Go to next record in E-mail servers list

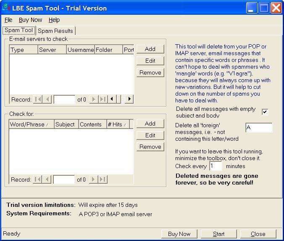click(x=94, y=99)
